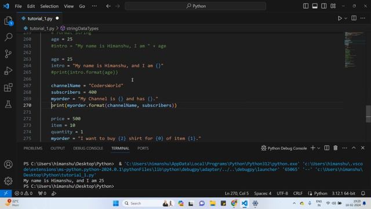Open terminal panel more actions ellipsis

[344, 148]
